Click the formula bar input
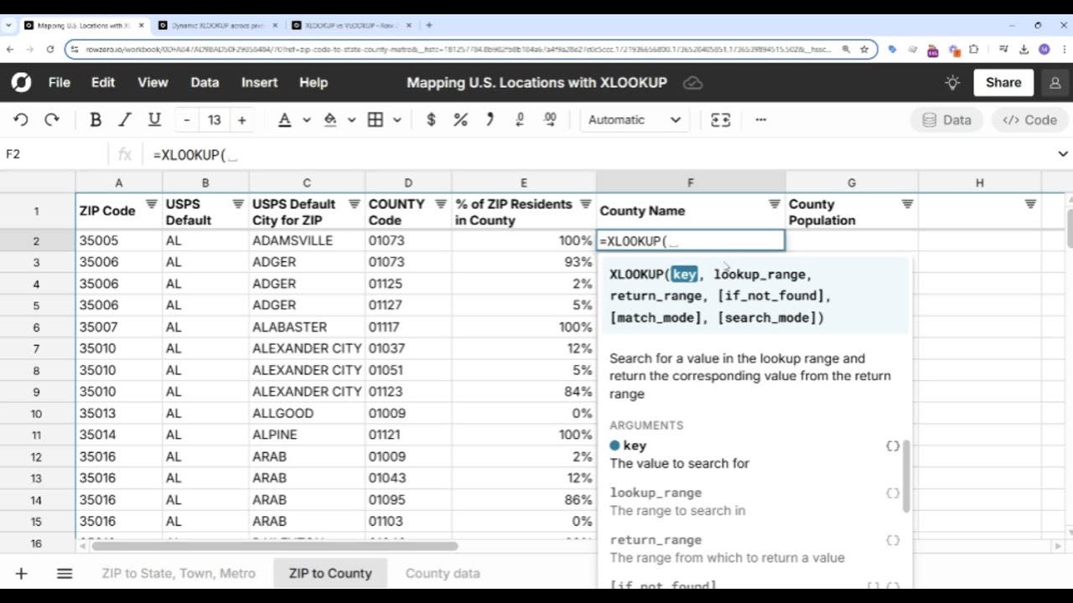The width and height of the screenshot is (1073, 603). tap(599, 154)
